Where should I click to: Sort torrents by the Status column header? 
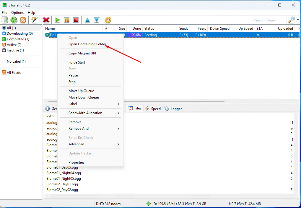(x=157, y=29)
